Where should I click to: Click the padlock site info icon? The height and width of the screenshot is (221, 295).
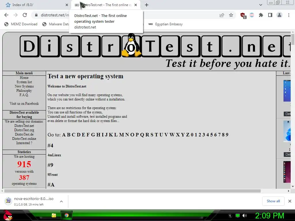tap(36, 15)
